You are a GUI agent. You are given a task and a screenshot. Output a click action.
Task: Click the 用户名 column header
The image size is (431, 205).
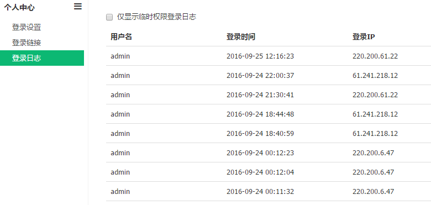pyautogui.click(x=121, y=36)
